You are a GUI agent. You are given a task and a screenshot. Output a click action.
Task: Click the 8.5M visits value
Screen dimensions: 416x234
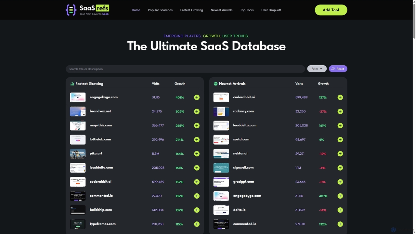pyautogui.click(x=156, y=154)
